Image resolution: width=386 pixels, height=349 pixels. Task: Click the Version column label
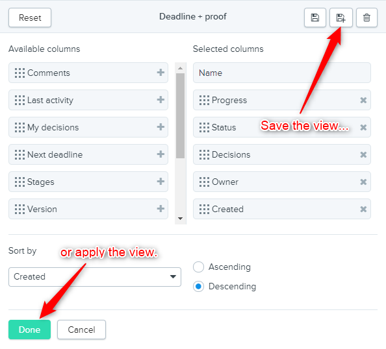pyautogui.click(x=42, y=209)
